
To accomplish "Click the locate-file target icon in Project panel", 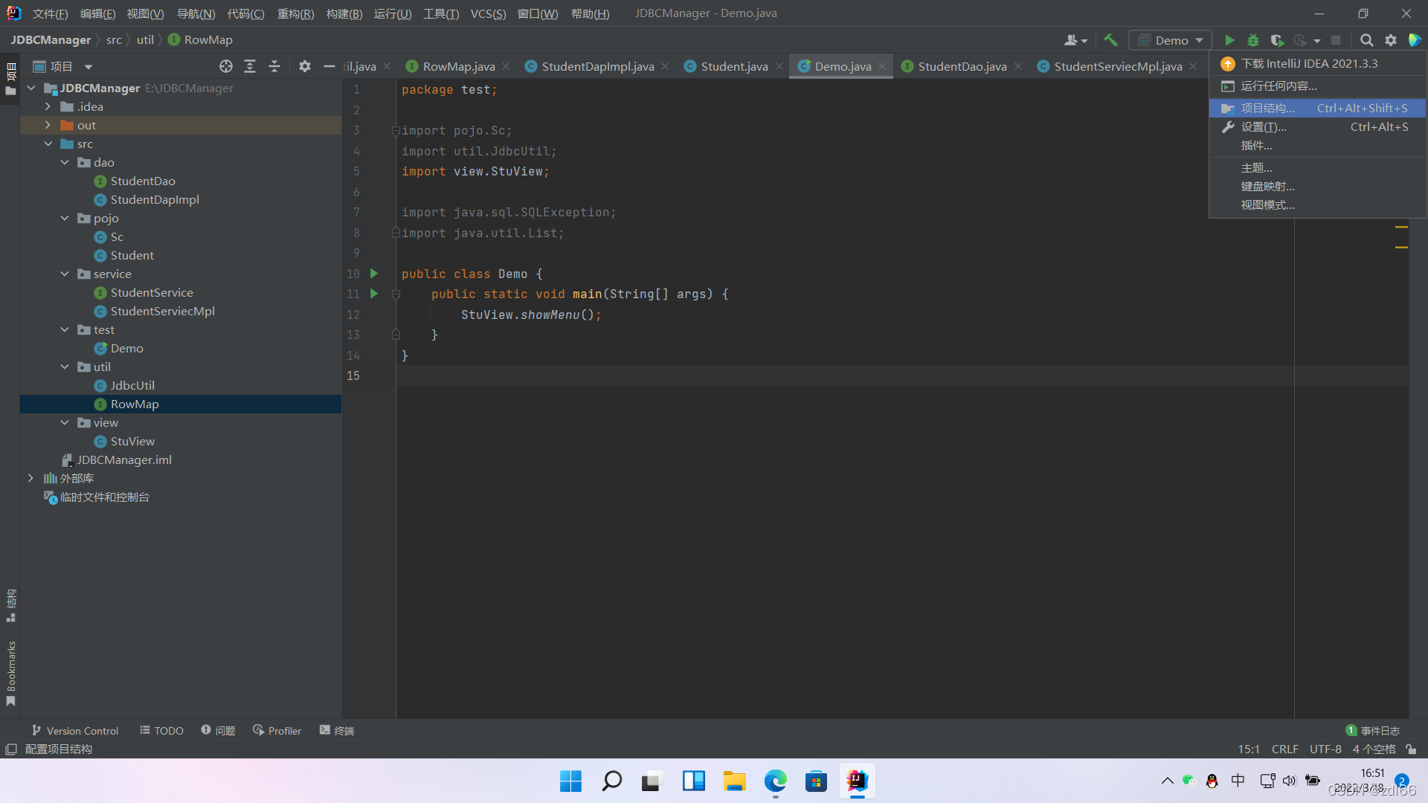I will pos(226,66).
